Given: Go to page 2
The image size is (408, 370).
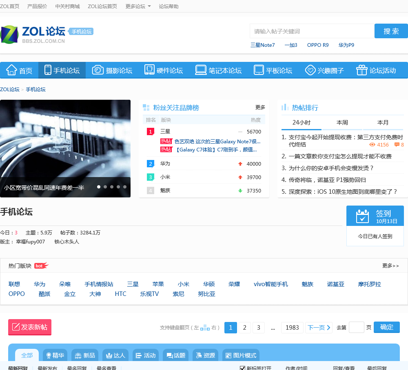Looking at the screenshot, I should click(244, 328).
